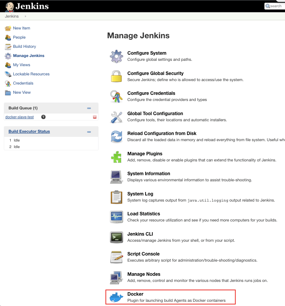Click the Global Tool Configuration tools icon
The height and width of the screenshot is (306, 285).
coord(117,117)
